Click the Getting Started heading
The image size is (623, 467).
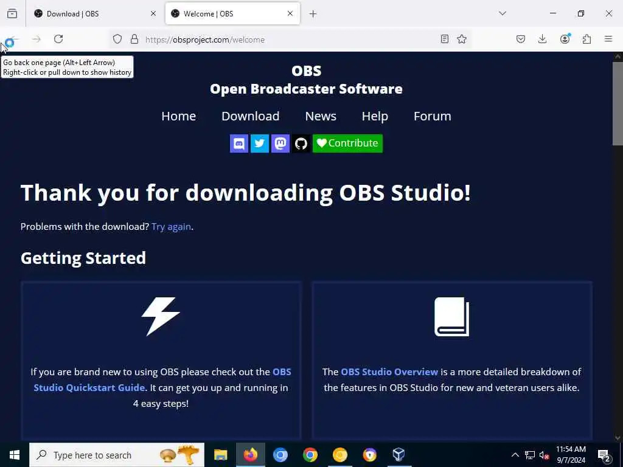pos(83,258)
